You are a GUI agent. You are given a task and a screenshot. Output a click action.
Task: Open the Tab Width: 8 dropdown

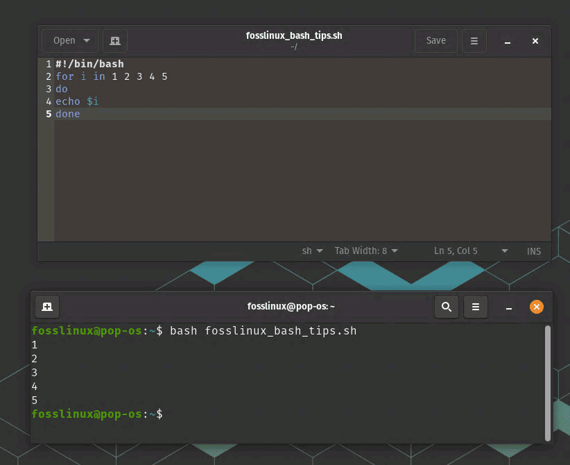coord(366,251)
